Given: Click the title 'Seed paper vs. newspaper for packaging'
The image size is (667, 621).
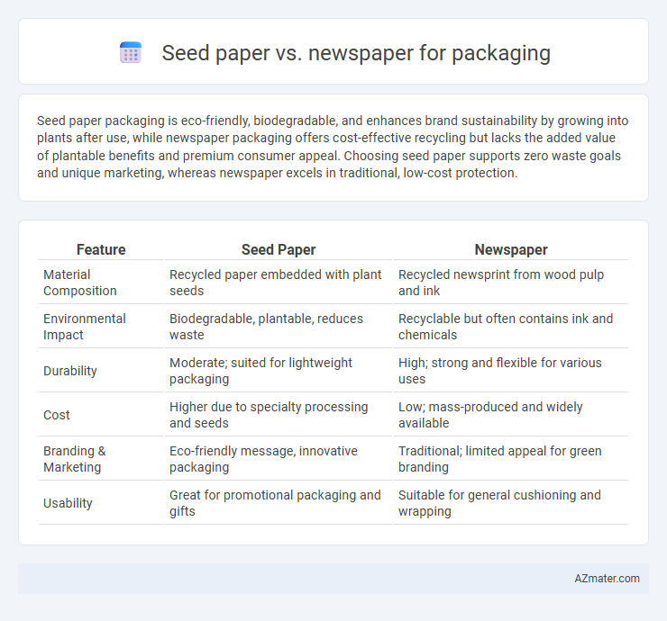Looking at the screenshot, I should [356, 53].
